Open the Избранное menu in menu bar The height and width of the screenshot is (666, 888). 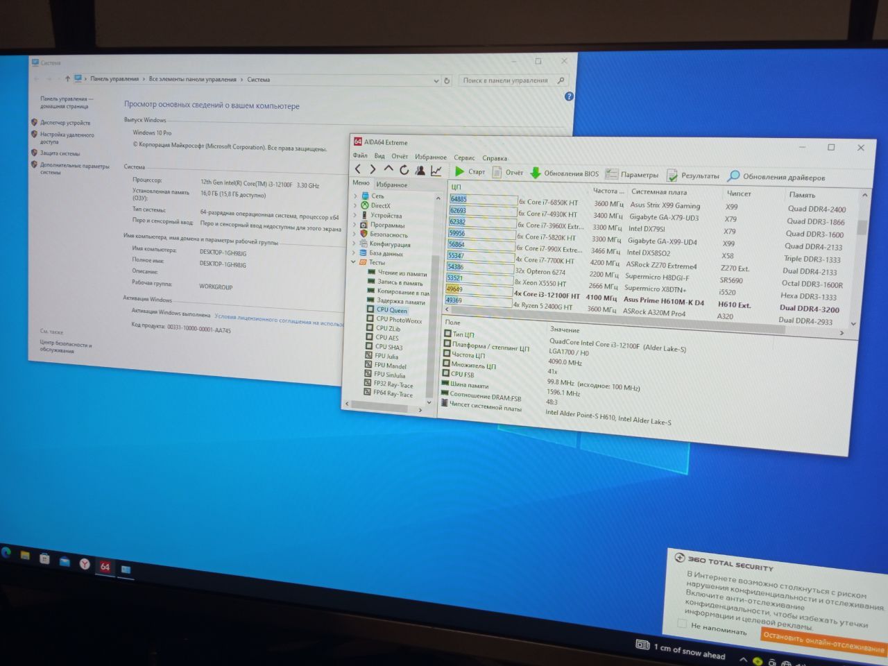click(431, 157)
